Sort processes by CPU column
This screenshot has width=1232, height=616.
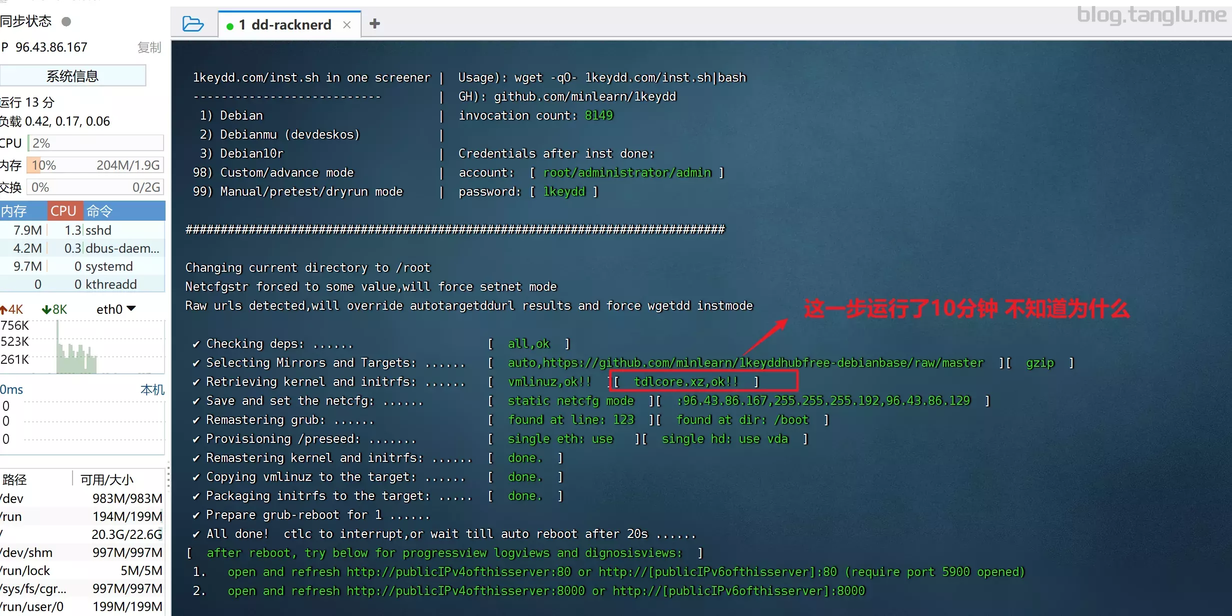64,211
